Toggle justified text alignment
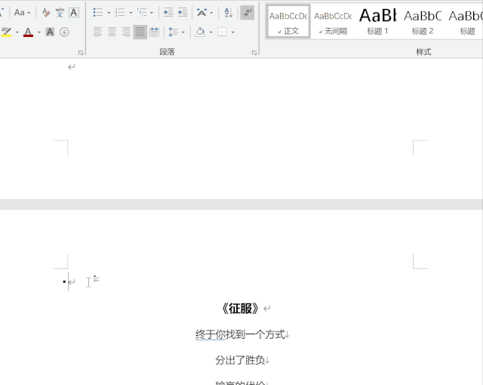 140,32
